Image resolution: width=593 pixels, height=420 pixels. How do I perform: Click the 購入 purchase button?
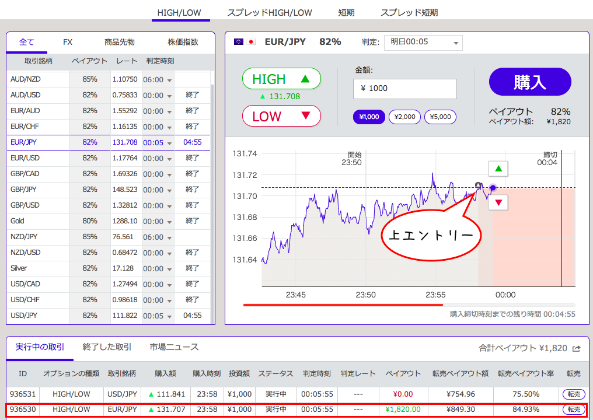coord(529,82)
